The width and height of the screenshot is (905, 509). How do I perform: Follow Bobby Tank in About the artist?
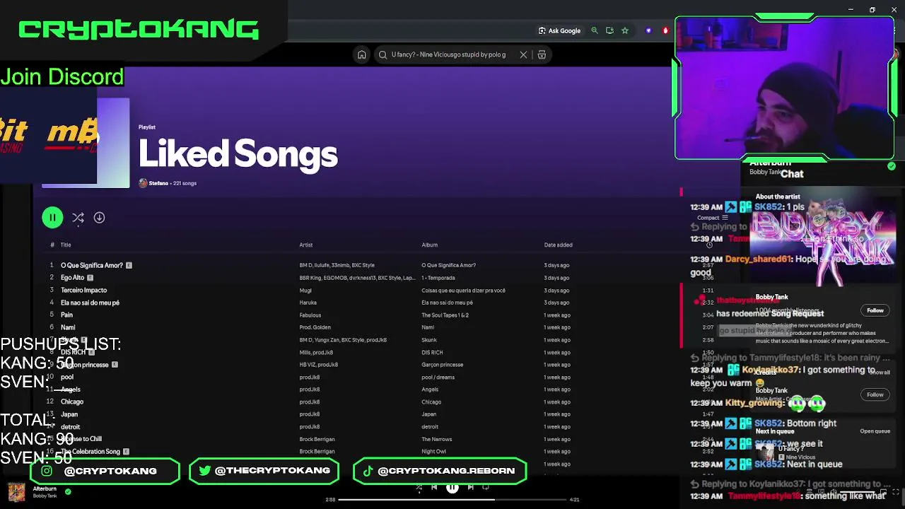(x=875, y=310)
